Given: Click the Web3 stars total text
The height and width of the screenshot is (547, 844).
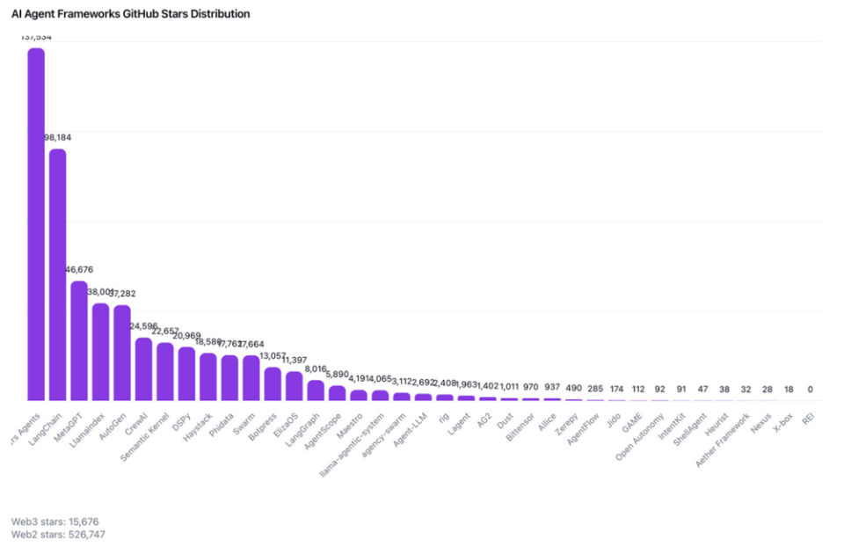Looking at the screenshot, I should [55, 521].
